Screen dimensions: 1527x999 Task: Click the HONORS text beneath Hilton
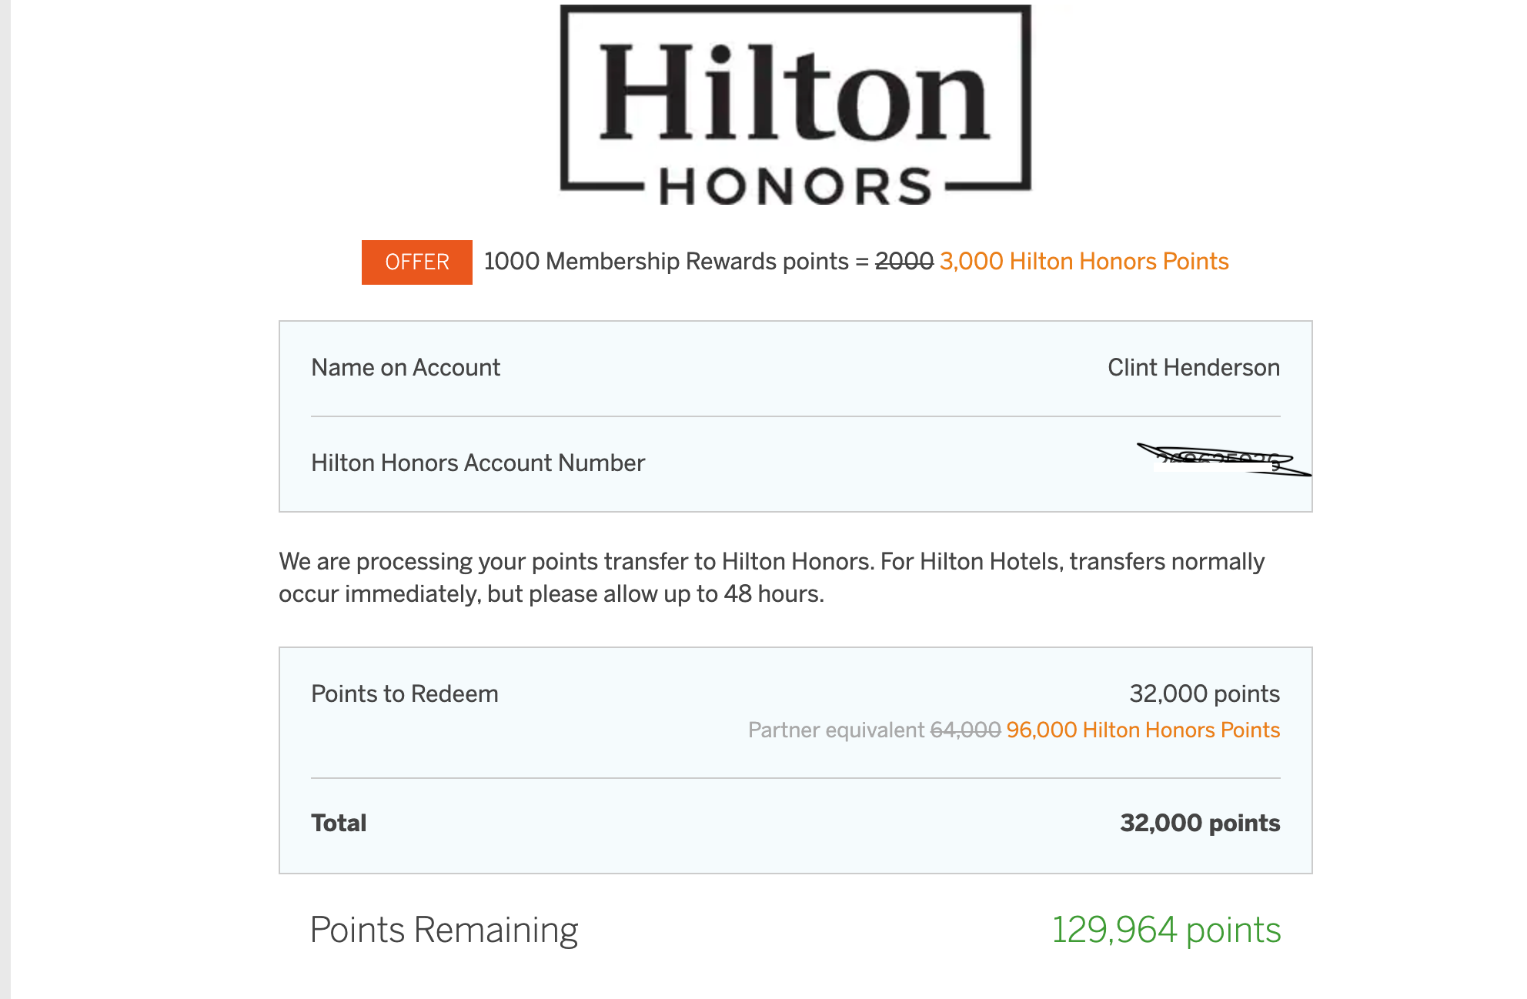coord(795,186)
